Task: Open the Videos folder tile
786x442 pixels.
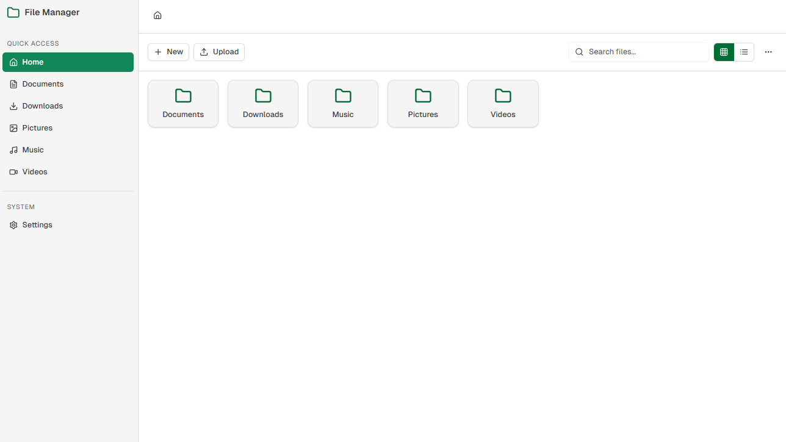Action: click(503, 104)
